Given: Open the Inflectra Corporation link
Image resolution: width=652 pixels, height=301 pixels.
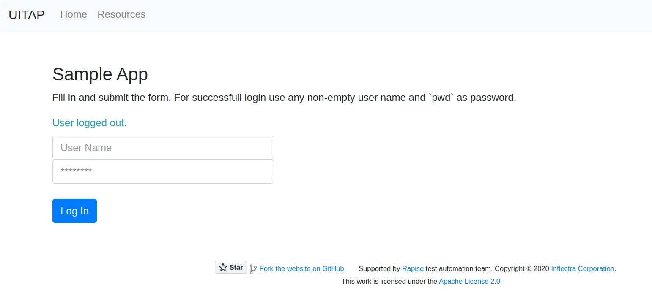Looking at the screenshot, I should [582, 268].
